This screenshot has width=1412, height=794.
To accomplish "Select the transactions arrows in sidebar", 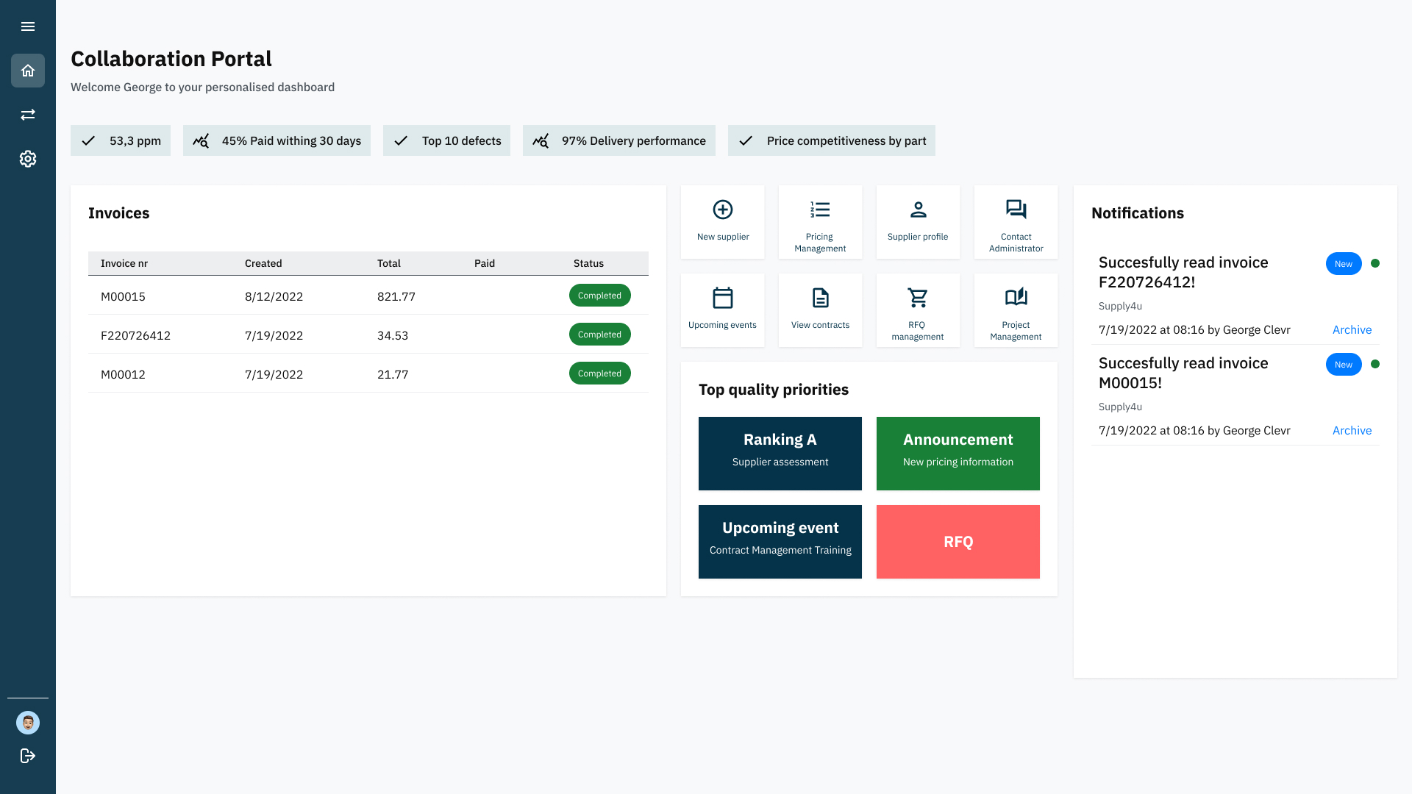I will (x=28, y=115).
